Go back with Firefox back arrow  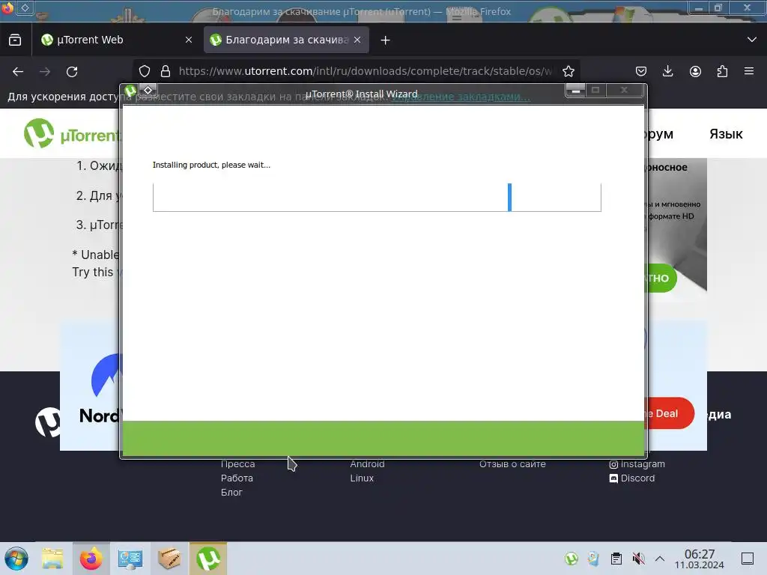[x=18, y=72]
